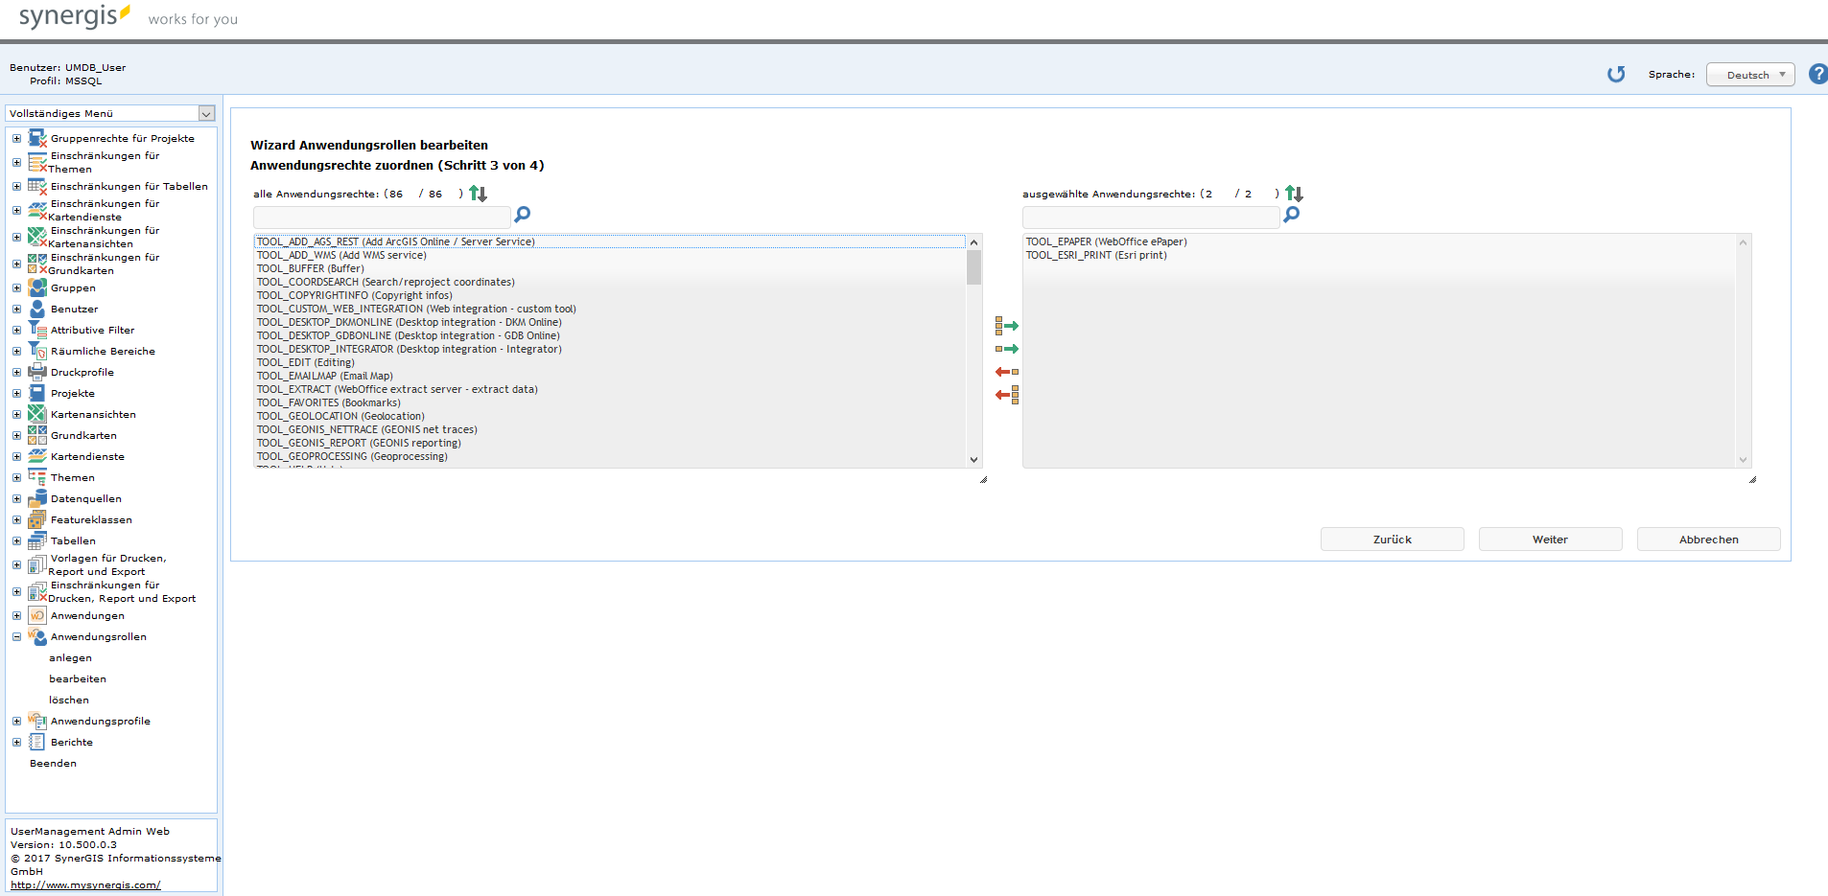1828x896 pixels.
Task: Click the Attributive Filter icon
Action: pos(36,330)
